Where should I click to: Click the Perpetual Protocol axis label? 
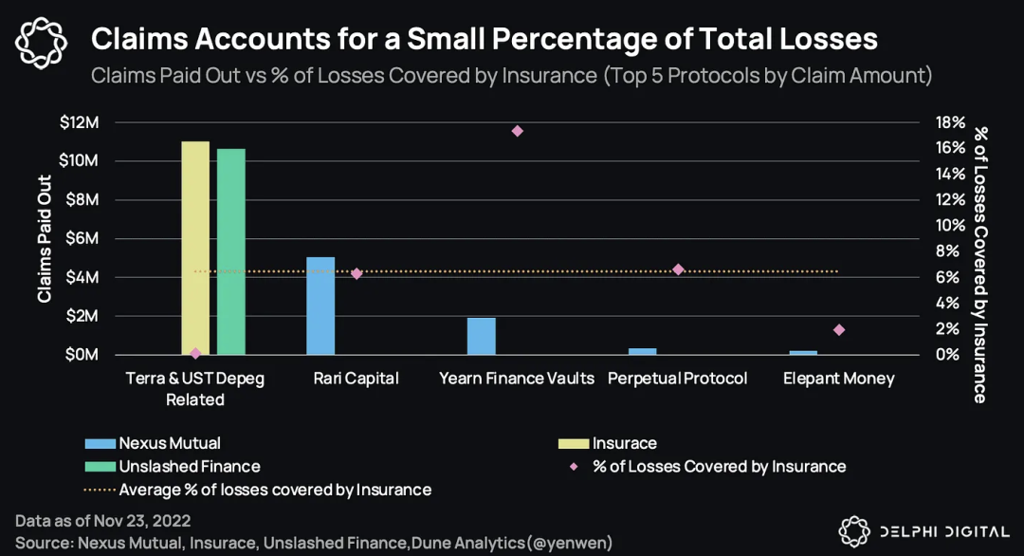tap(677, 379)
